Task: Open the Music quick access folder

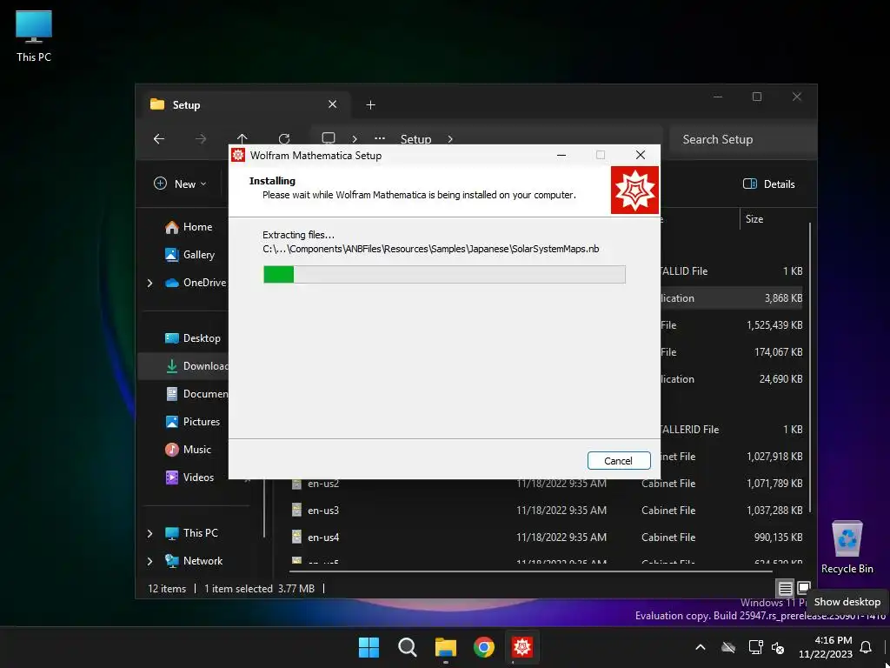Action: coord(188,450)
